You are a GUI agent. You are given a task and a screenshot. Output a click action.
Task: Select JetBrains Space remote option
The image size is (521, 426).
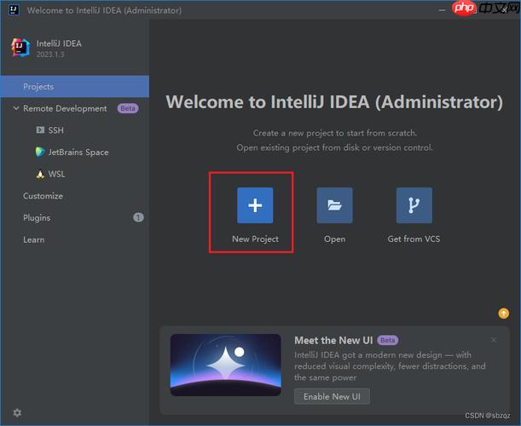coord(78,152)
